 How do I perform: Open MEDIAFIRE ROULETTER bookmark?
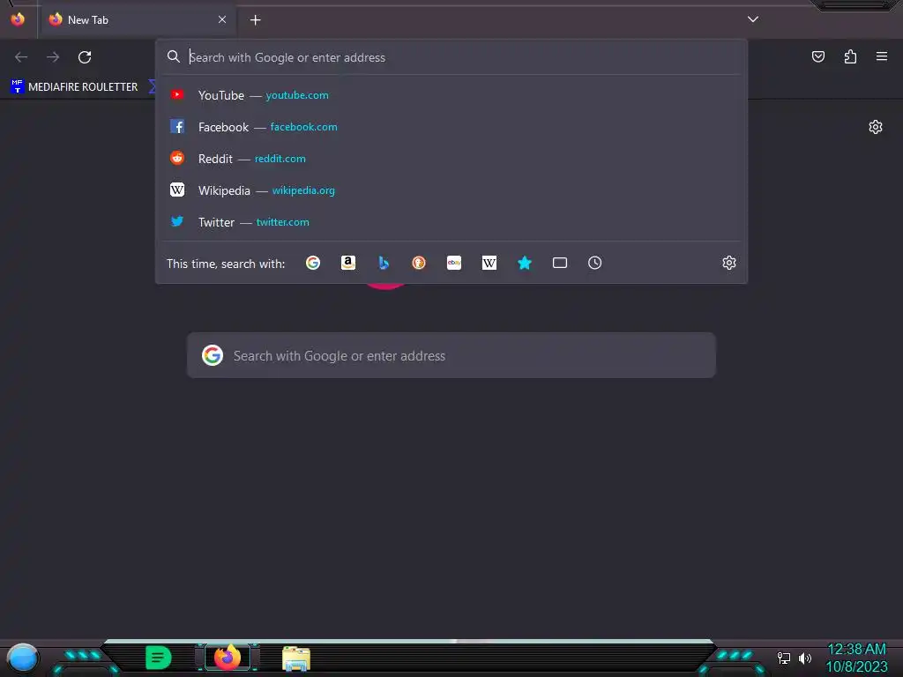pyautogui.click(x=74, y=87)
